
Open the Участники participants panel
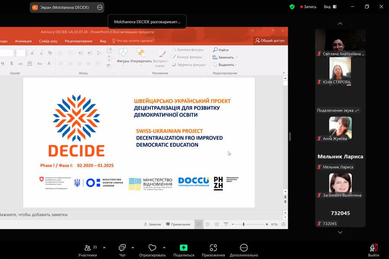point(88,248)
